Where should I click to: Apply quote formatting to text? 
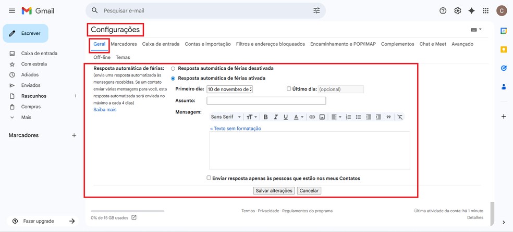tap(388, 117)
